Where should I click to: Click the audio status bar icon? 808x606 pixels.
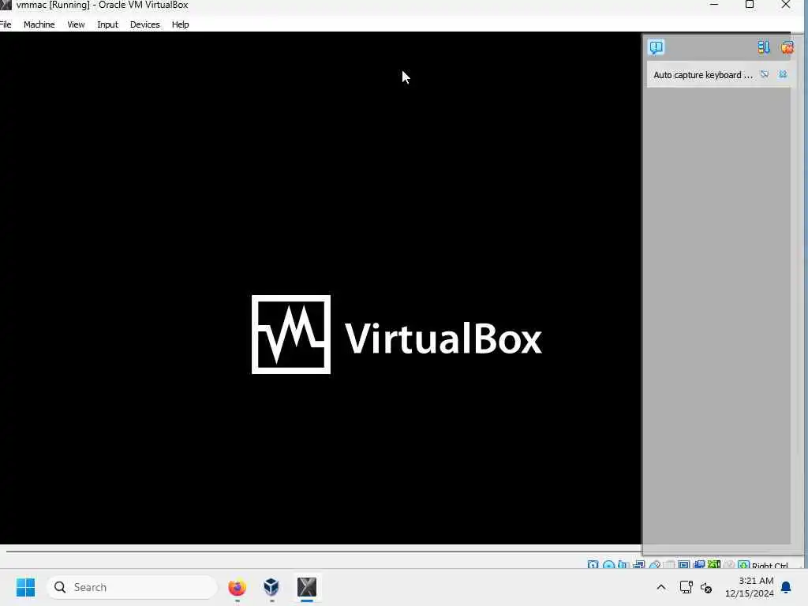click(x=623, y=565)
